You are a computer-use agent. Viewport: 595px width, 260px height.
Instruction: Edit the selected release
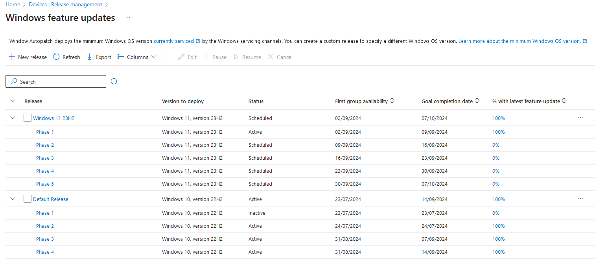coord(188,57)
